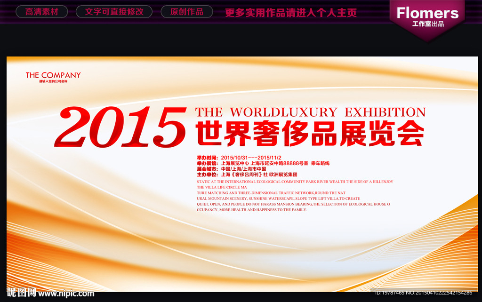This screenshot has width=482, height=302.
Task: Click the large red 2015 numerals
Action: [x=120, y=127]
